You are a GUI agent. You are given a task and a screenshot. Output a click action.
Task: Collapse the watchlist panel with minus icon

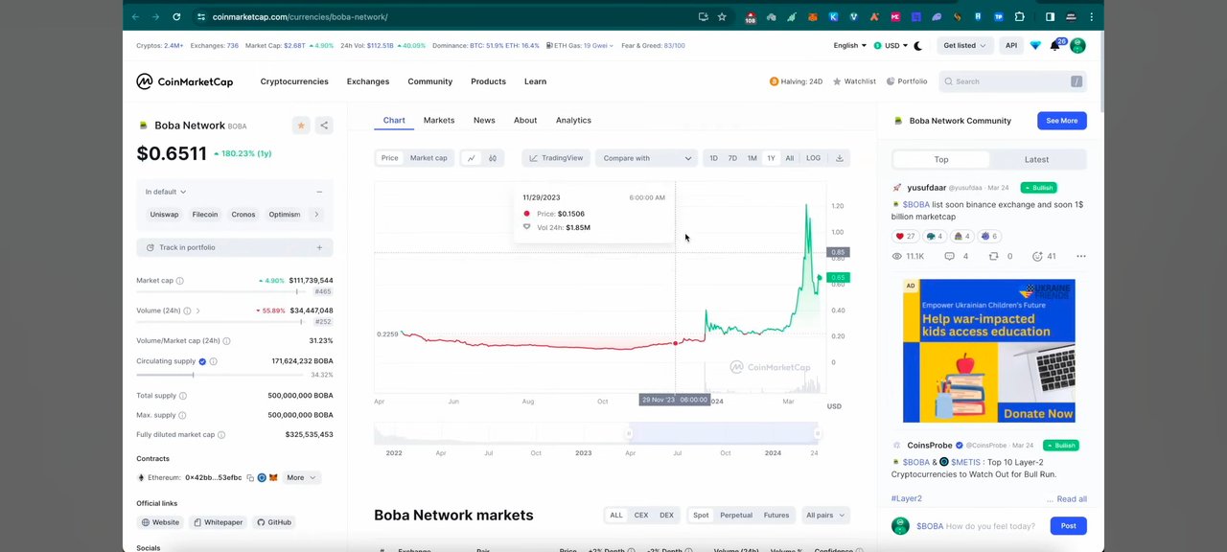pyautogui.click(x=319, y=192)
